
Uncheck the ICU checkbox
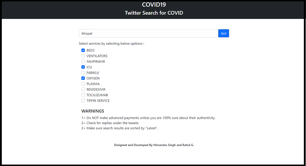(83, 67)
